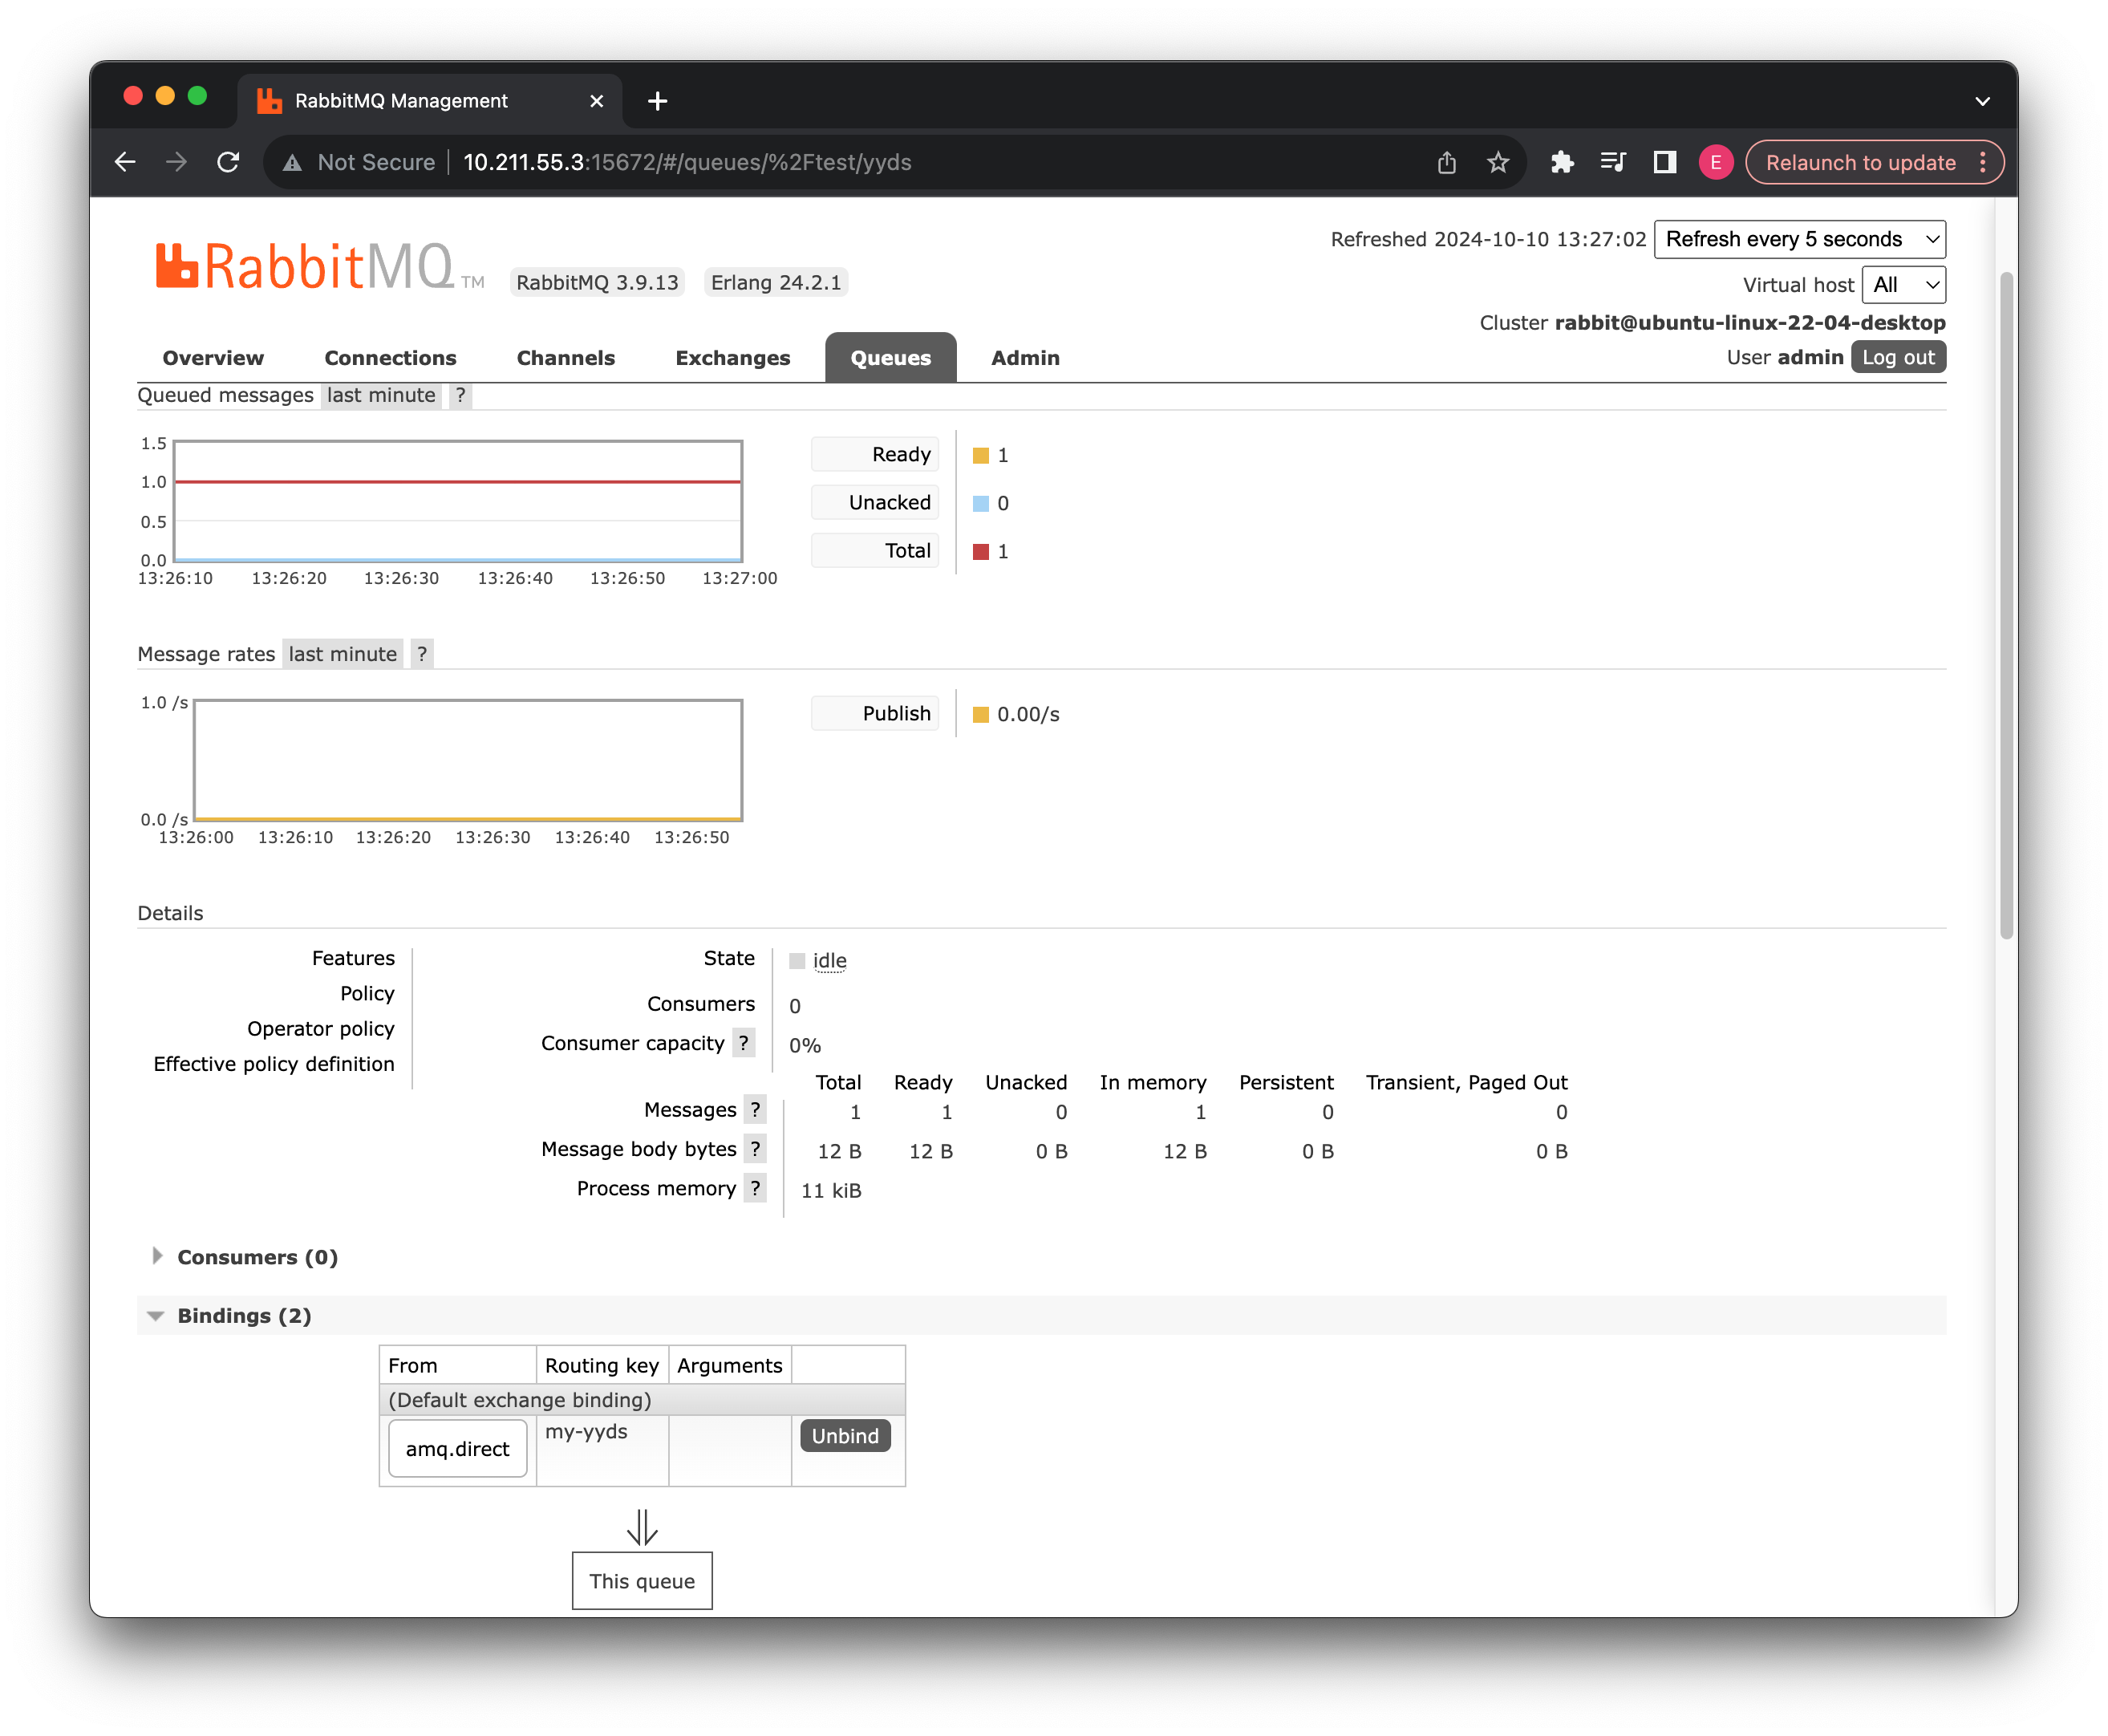The width and height of the screenshot is (2108, 1736).
Task: Open the amq.direct exchange link
Action: pyautogui.click(x=457, y=1448)
